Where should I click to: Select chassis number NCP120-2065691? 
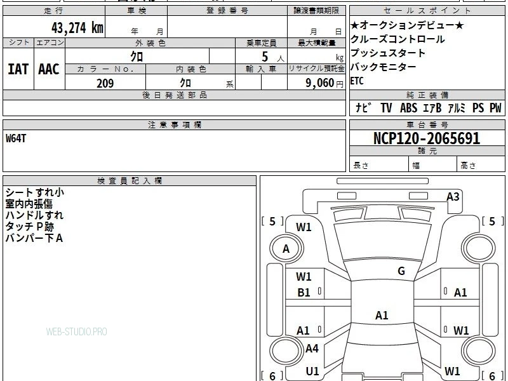427,138
